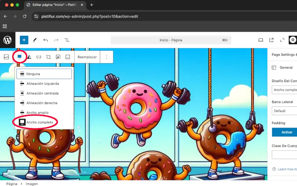Apply duotone filter using triangle icon
Viewport: 297px width, 186px height.
(x=29, y=57)
